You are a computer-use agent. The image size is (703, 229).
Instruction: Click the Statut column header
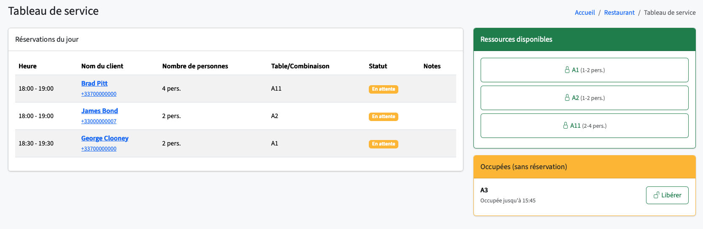coord(378,66)
